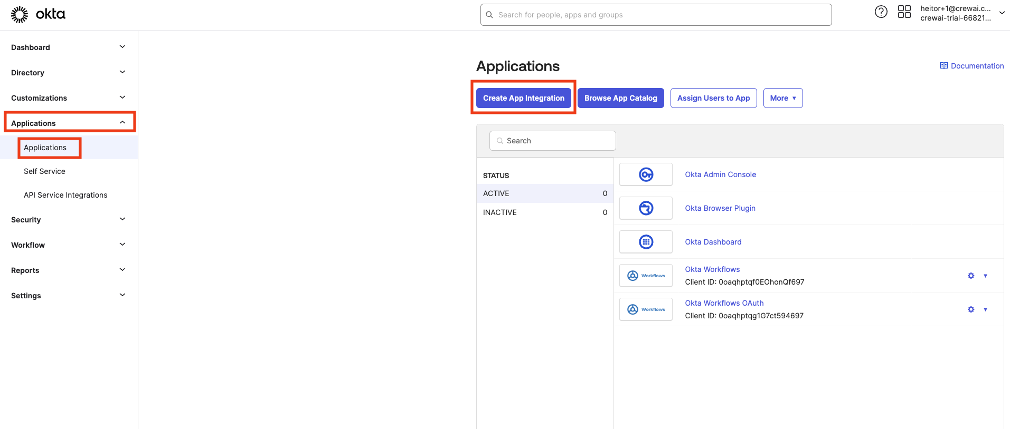Focus the people, apps and groups search
This screenshot has height=429, width=1010.
click(x=656, y=15)
